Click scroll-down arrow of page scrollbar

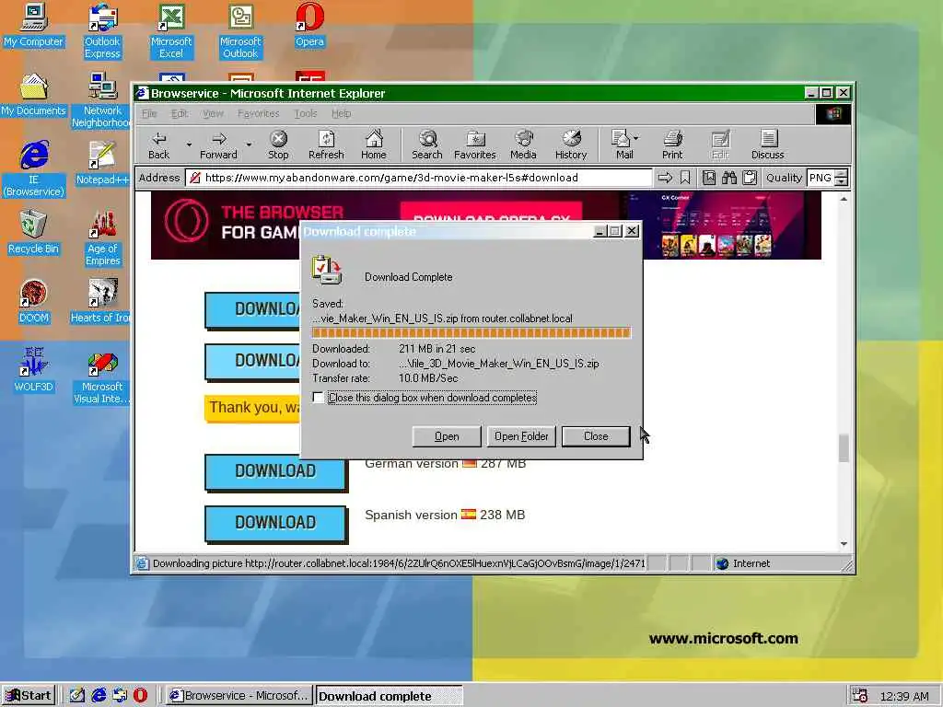[x=844, y=544]
